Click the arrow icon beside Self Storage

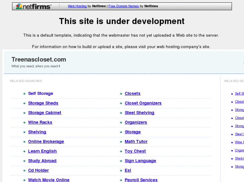click(x=24, y=94)
